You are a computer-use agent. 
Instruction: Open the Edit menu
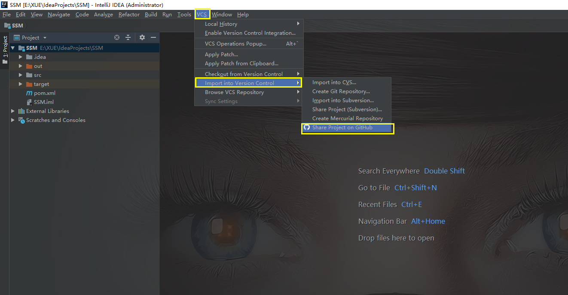pos(21,15)
